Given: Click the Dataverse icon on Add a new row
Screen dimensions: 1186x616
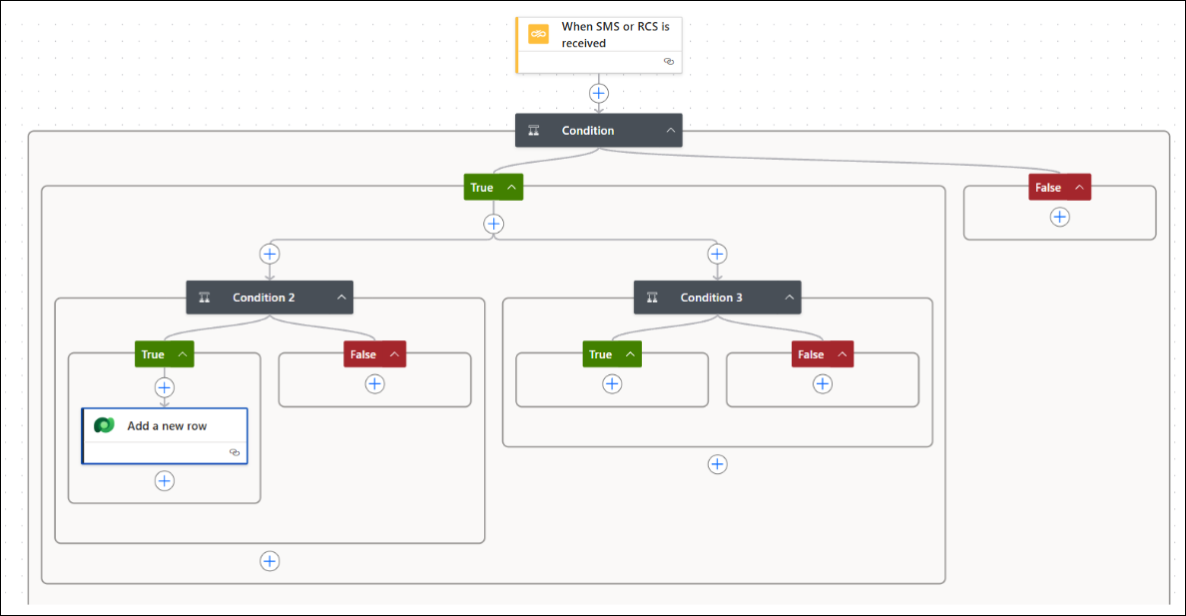Looking at the screenshot, I should click(x=105, y=425).
